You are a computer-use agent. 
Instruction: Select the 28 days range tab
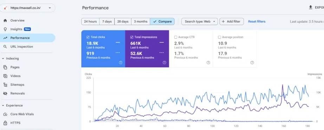point(123,21)
